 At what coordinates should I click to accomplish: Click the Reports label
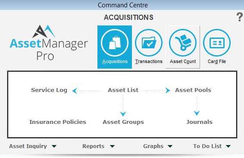(x=94, y=146)
